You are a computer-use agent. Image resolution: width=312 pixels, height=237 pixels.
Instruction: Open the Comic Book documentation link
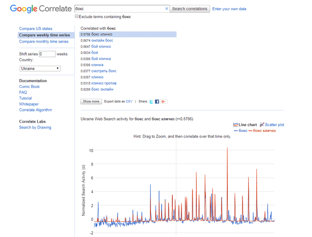pos(29,87)
